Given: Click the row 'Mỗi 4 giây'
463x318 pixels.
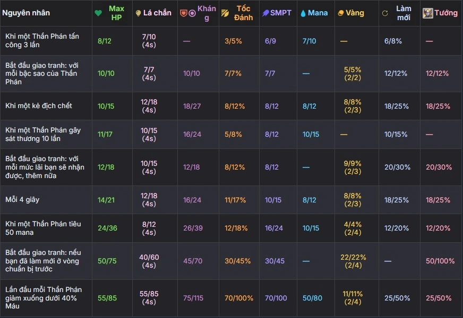Looking at the screenshot, I should coord(231,200).
